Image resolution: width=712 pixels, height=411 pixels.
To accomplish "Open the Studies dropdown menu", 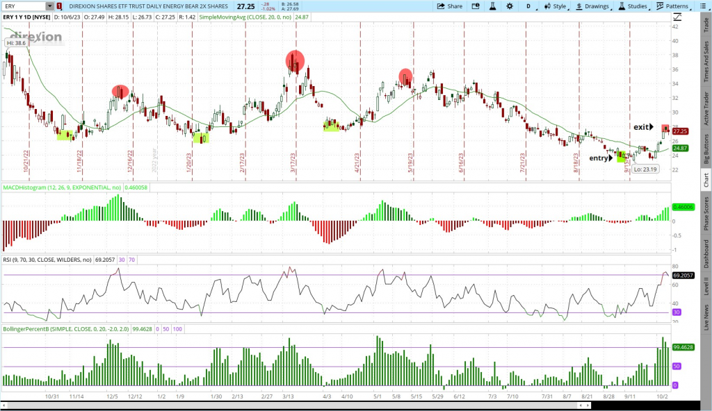I will pos(633,6).
